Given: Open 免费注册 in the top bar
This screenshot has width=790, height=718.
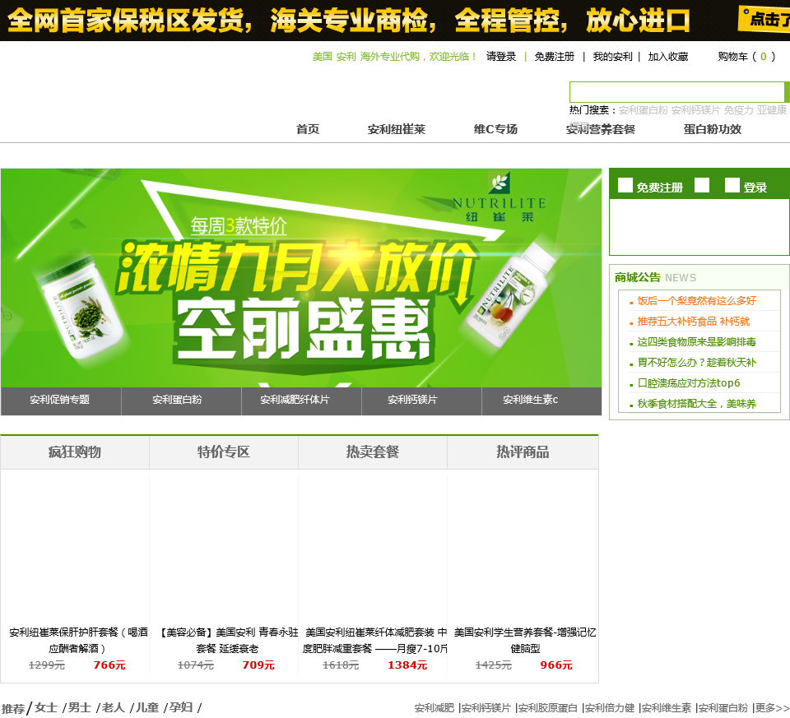Looking at the screenshot, I should 554,57.
